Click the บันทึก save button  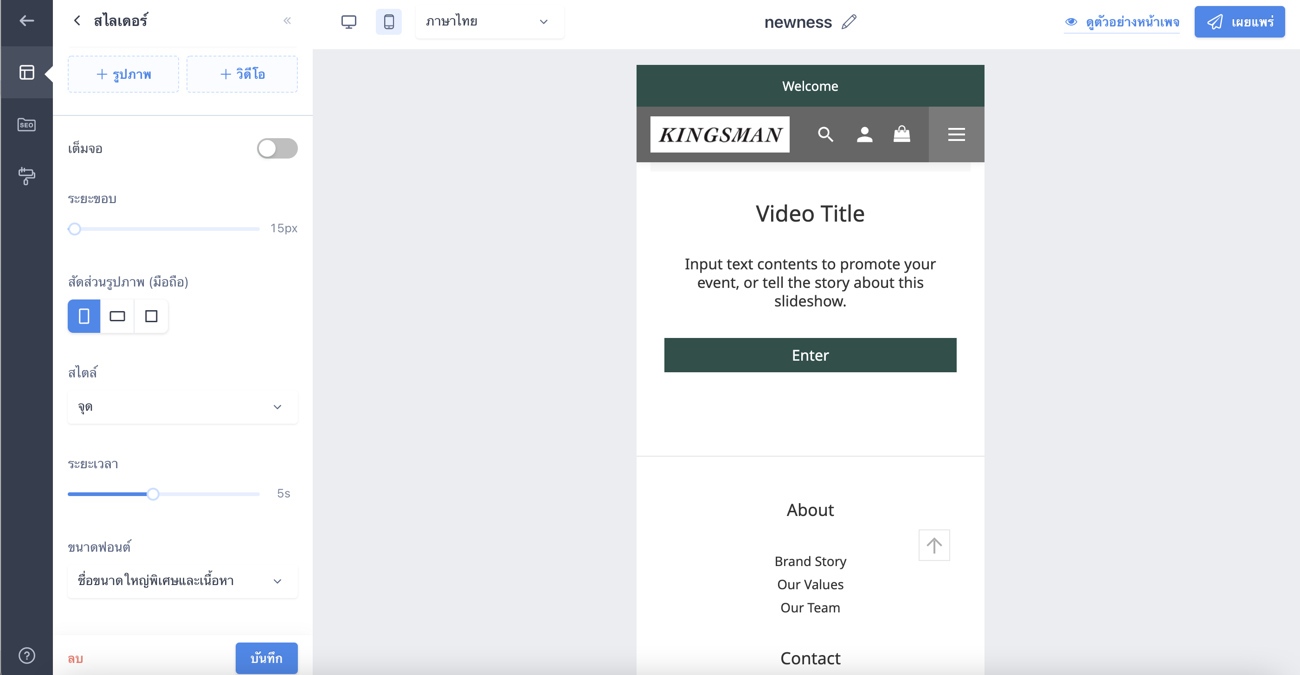(266, 658)
